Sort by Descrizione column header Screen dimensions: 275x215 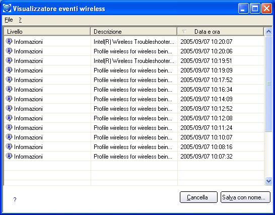[x=133, y=32]
